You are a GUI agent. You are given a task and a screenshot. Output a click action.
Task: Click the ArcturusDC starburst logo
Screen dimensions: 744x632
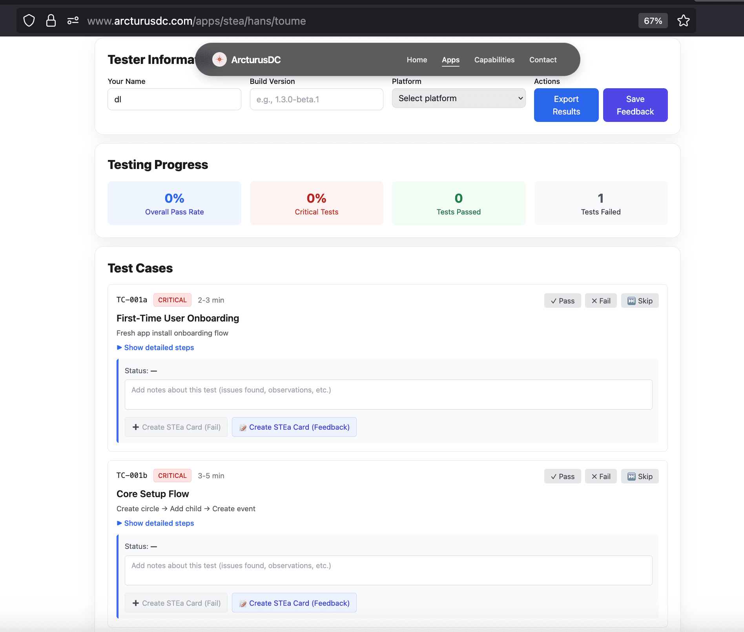(x=219, y=59)
